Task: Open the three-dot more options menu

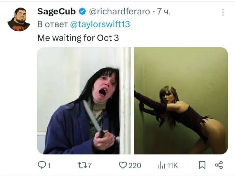Action: [223, 12]
